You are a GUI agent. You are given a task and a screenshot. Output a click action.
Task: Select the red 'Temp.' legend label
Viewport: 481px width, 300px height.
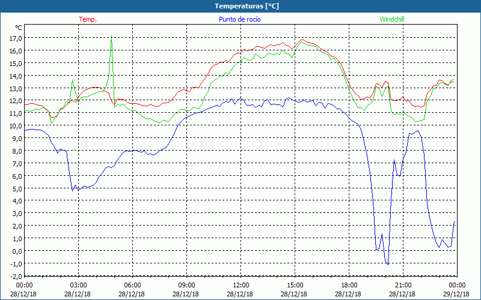[88, 19]
